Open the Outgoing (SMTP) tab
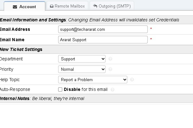 tap(112, 6)
